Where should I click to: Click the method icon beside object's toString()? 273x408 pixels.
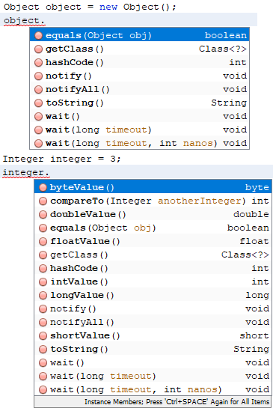pos(38,103)
